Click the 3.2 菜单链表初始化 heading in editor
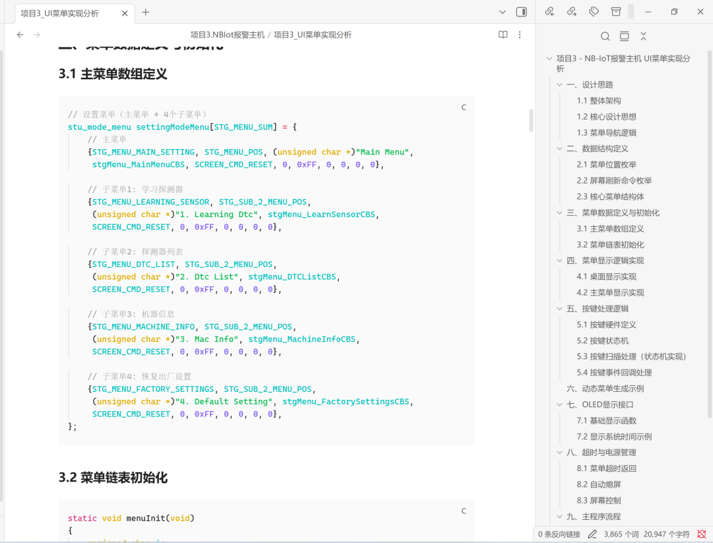Viewport: 713px width, 543px height. pyautogui.click(x=113, y=478)
